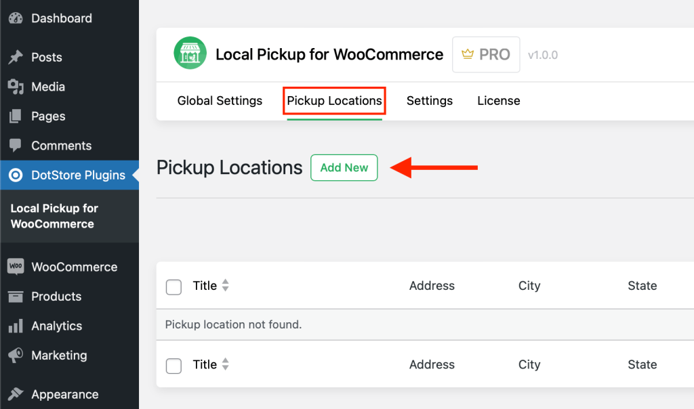Click the PRO crown badge button
The height and width of the screenshot is (409, 694).
pos(486,55)
